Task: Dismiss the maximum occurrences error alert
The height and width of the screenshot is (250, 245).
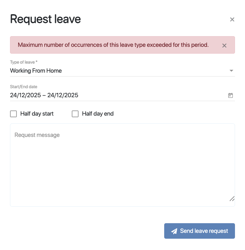Action: 224,46
